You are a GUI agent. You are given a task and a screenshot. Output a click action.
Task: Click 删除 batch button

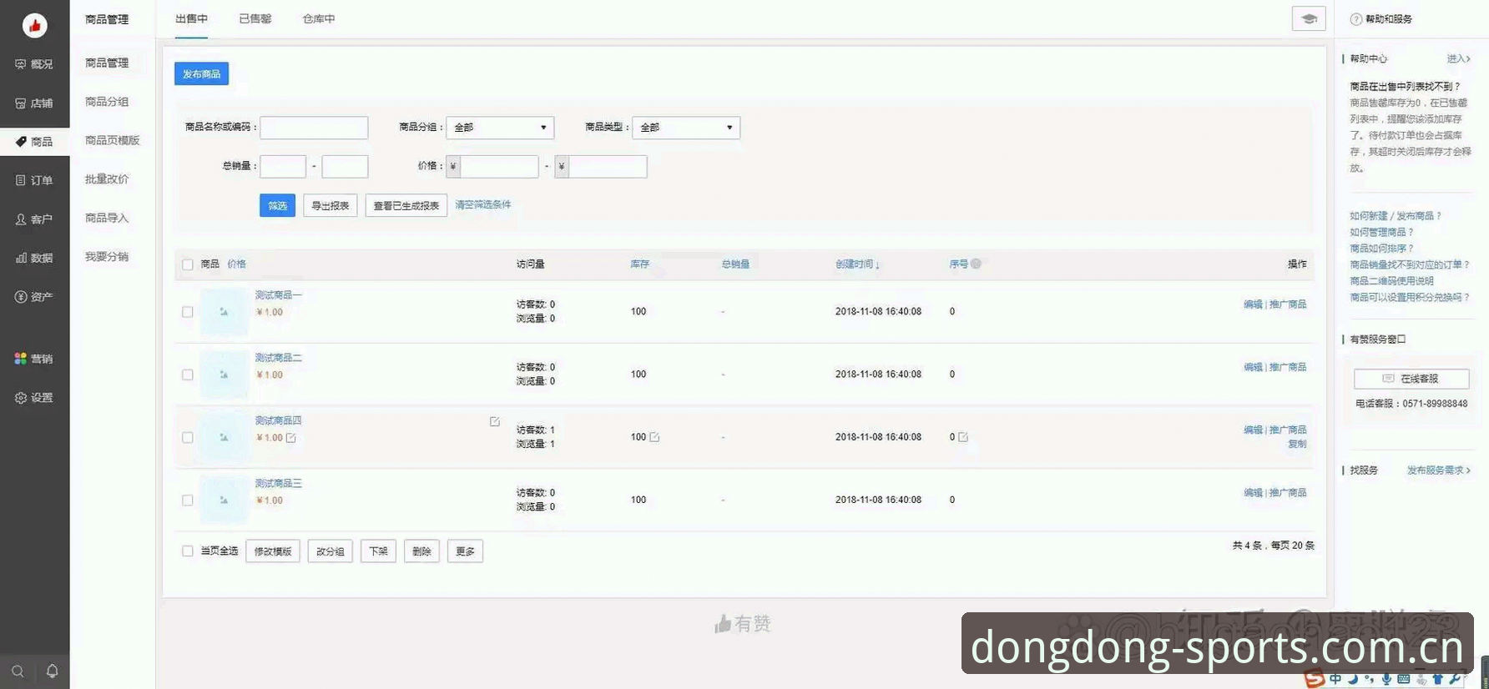point(421,551)
